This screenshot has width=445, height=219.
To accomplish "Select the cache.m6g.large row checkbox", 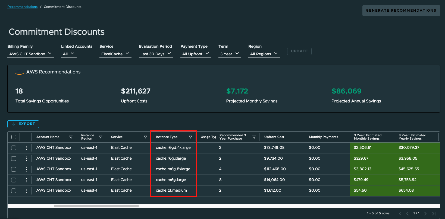I will click(x=14, y=180).
